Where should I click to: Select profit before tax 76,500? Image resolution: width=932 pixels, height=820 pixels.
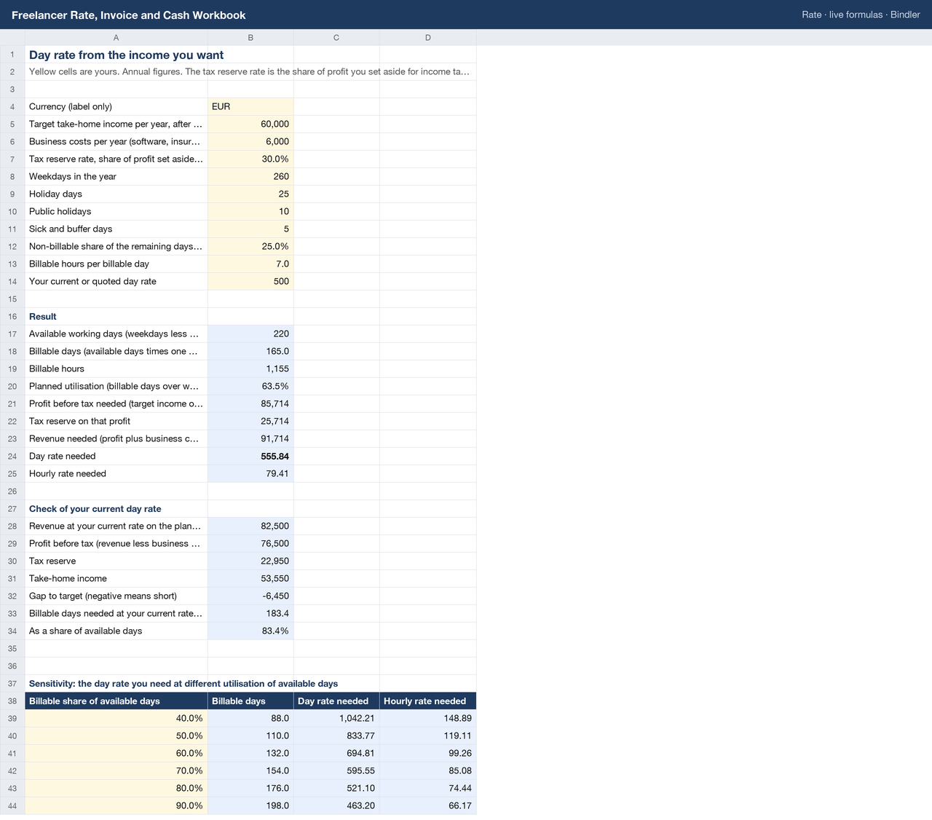point(250,543)
